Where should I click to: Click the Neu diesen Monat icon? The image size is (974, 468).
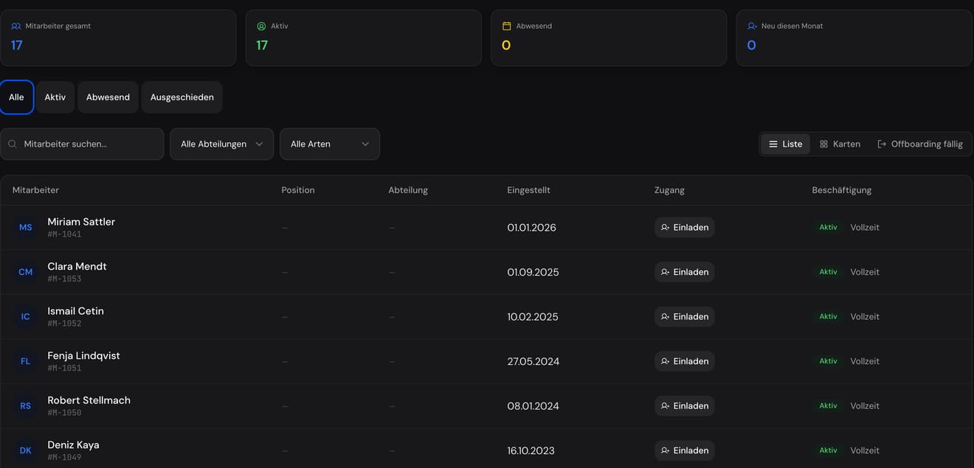(x=752, y=26)
